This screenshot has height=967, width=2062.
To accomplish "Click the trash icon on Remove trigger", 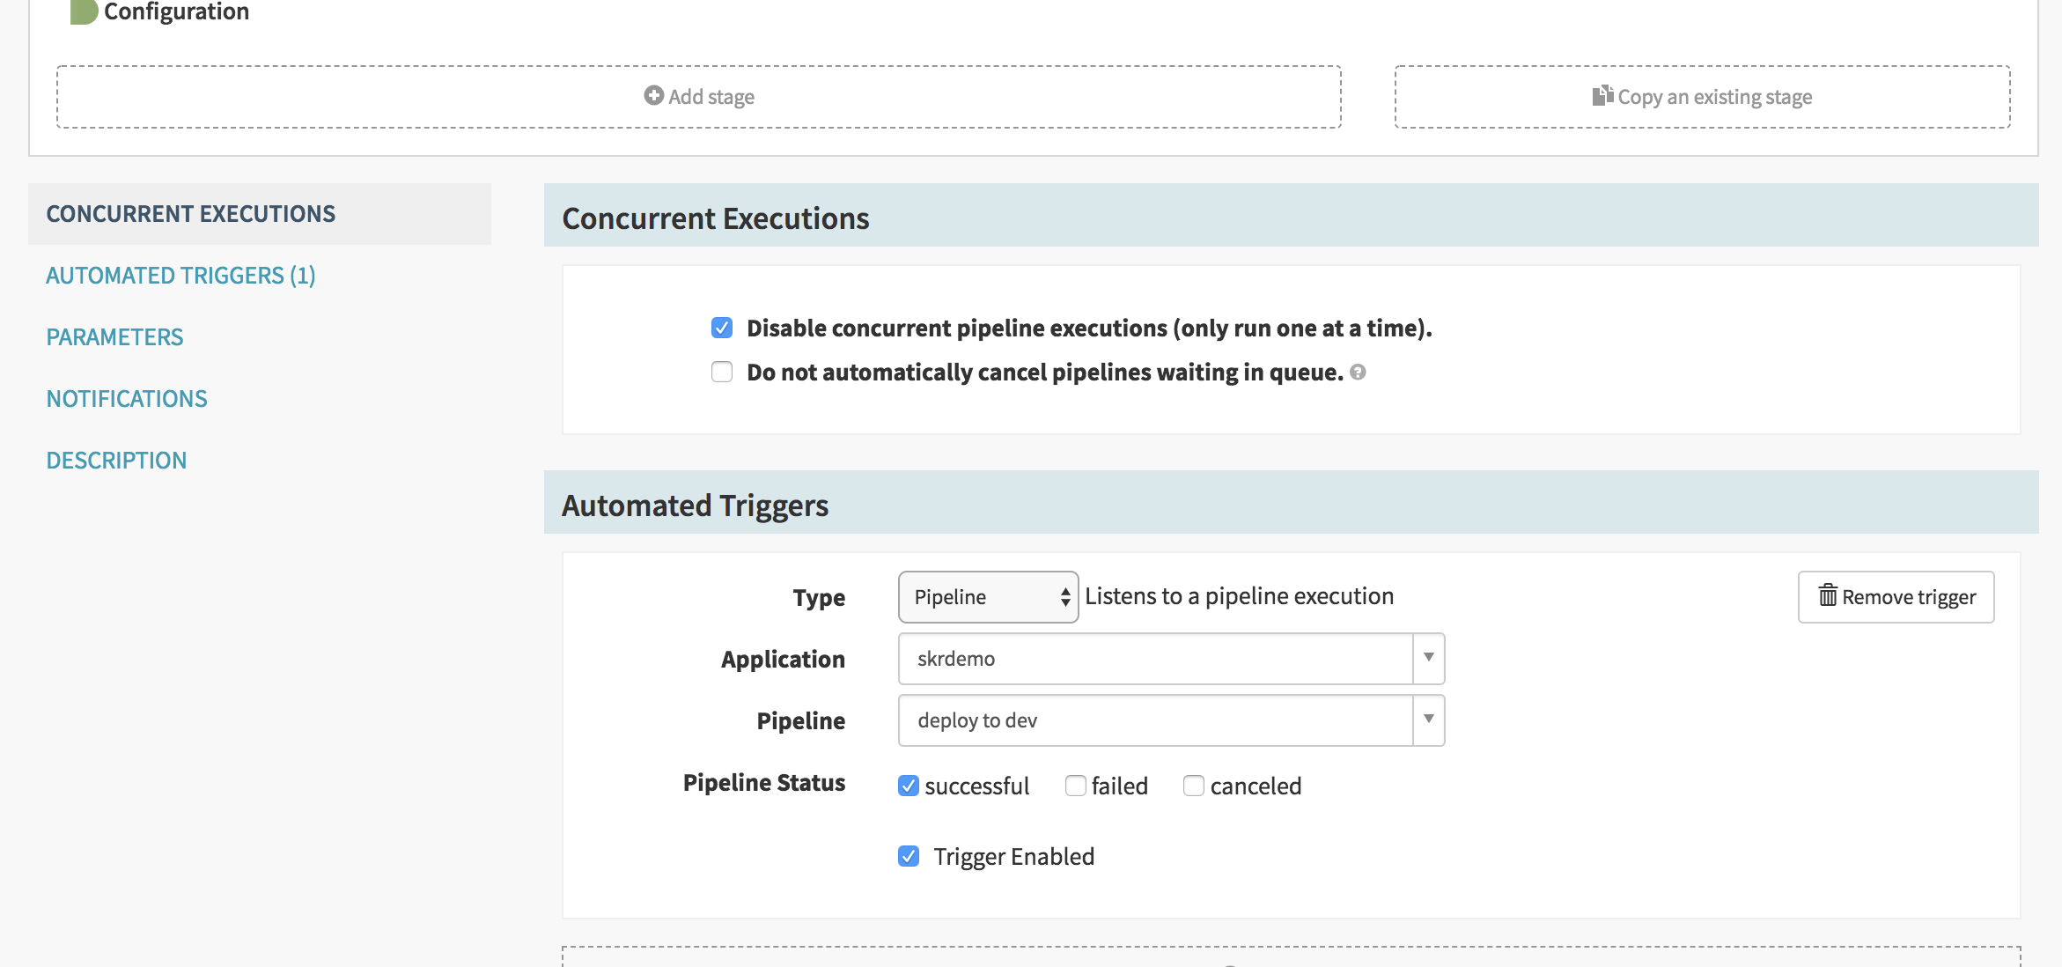I will [x=1828, y=596].
